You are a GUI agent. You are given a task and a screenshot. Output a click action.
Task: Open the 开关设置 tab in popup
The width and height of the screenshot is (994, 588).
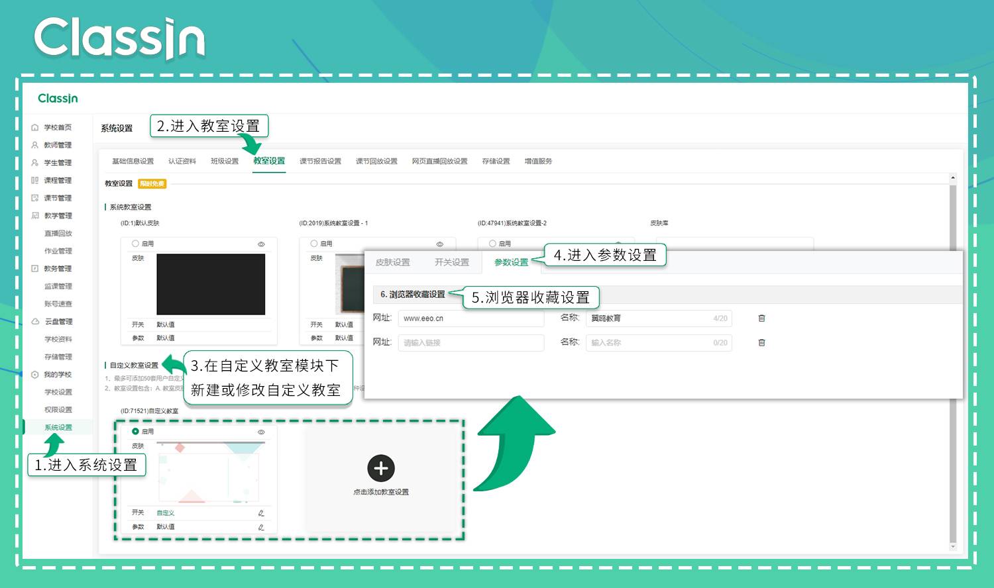point(452,262)
